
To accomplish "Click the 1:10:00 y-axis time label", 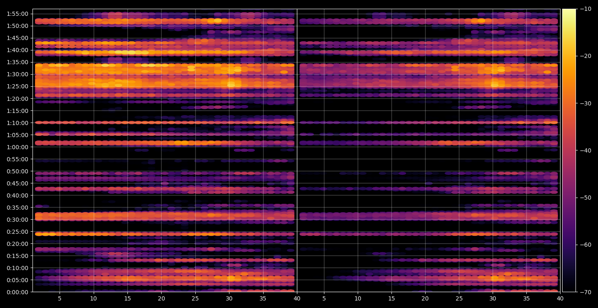I will (17, 123).
